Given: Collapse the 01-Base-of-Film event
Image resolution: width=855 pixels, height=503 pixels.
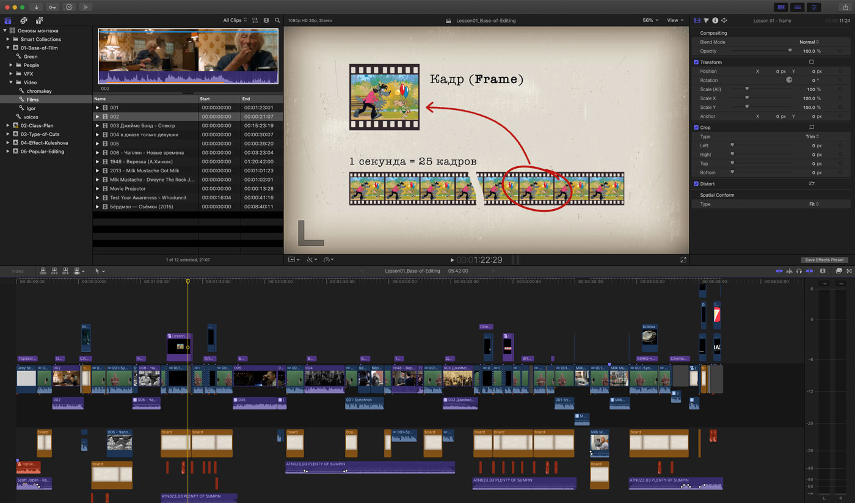Looking at the screenshot, I should [x=8, y=48].
